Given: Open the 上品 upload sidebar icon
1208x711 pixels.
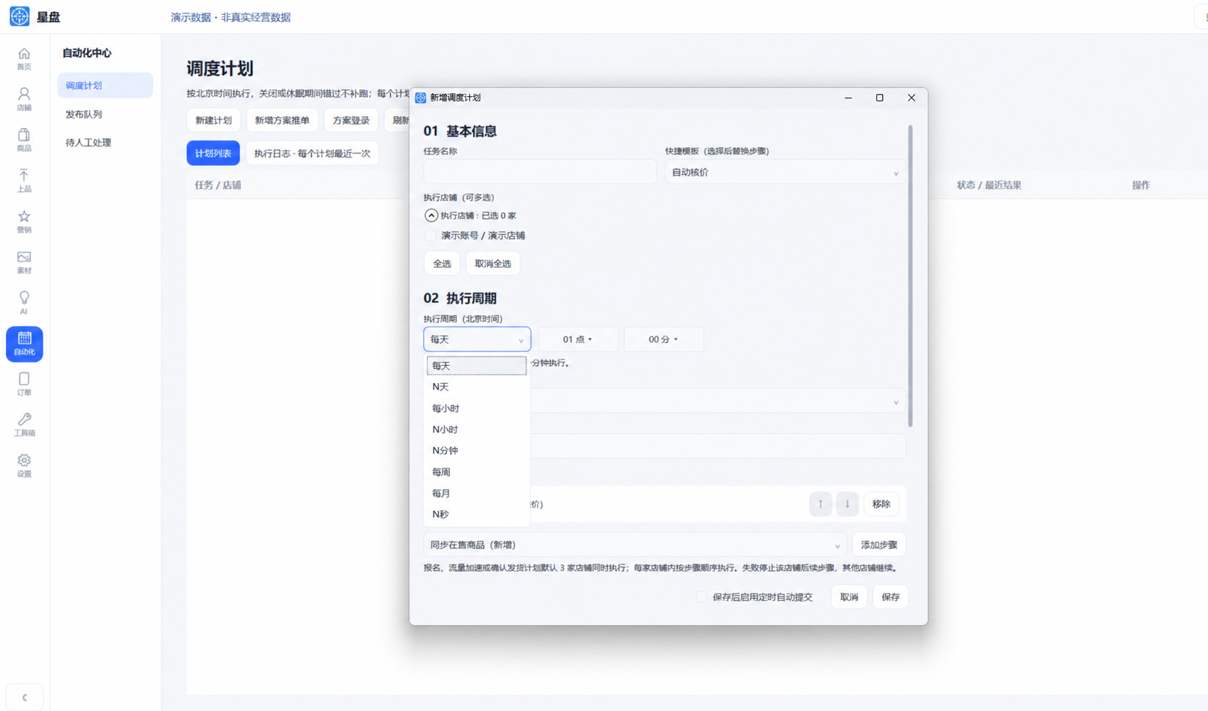Looking at the screenshot, I should tap(24, 181).
